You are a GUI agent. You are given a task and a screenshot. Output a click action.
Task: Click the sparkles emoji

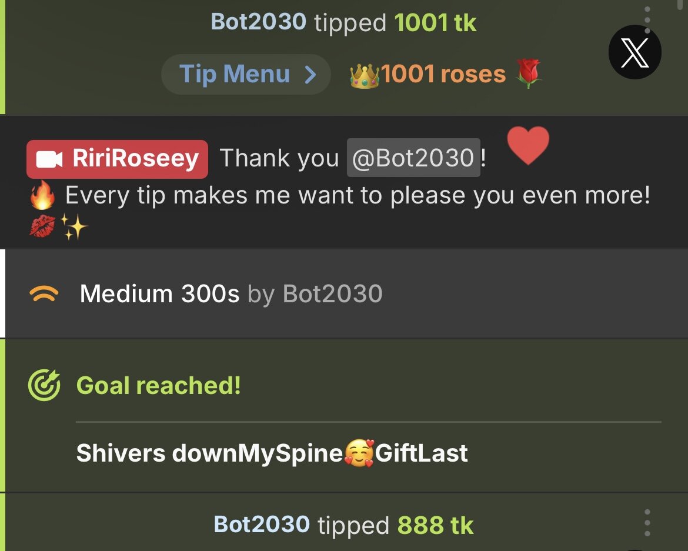74,226
